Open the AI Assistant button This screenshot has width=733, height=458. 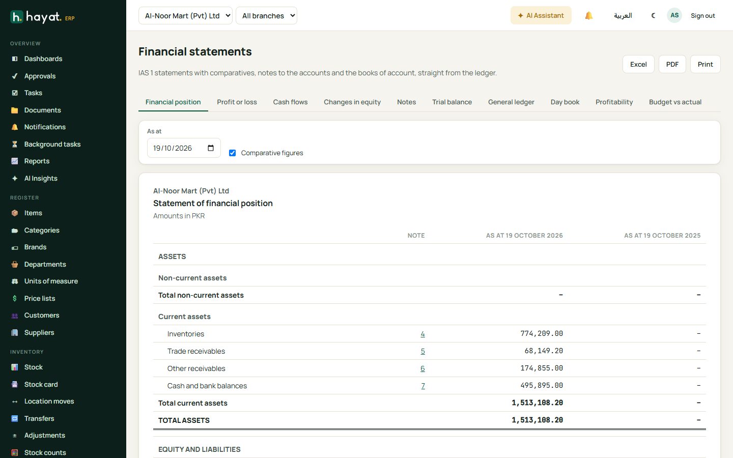click(x=541, y=16)
